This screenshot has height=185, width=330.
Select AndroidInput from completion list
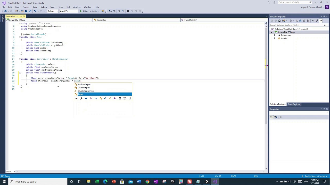point(103,84)
